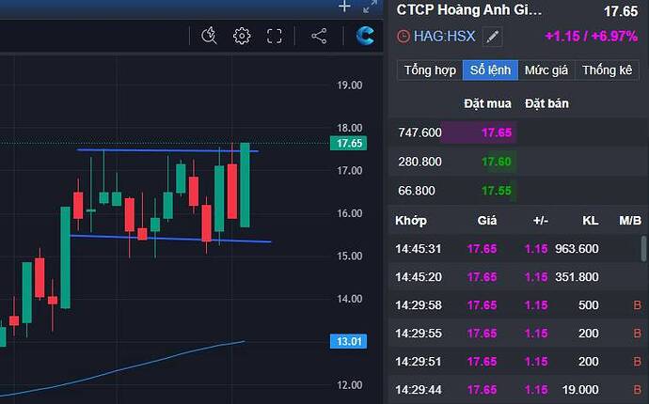Select the 14:45:31 trade row

[x=515, y=249]
